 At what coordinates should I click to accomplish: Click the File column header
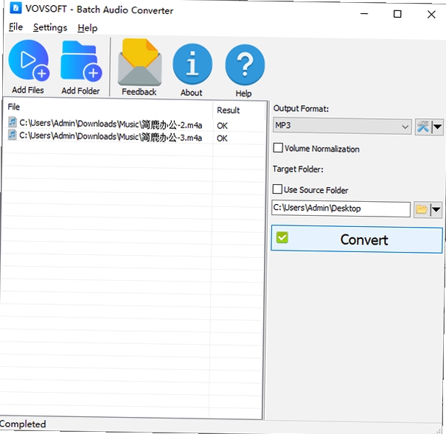tap(14, 107)
